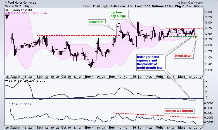Select the 13.50 price axis label

208,12
